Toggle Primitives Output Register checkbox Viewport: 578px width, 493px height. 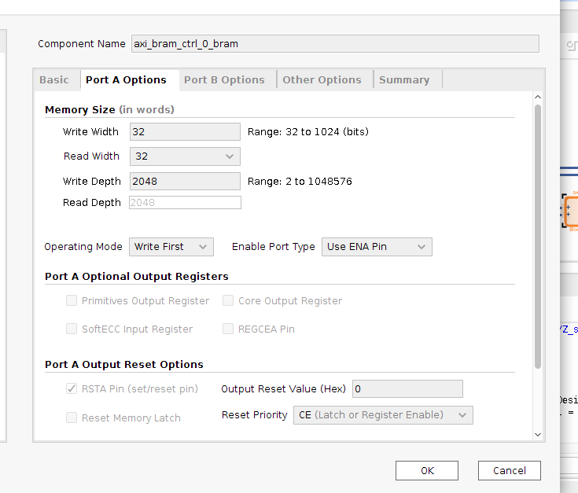pyautogui.click(x=72, y=301)
